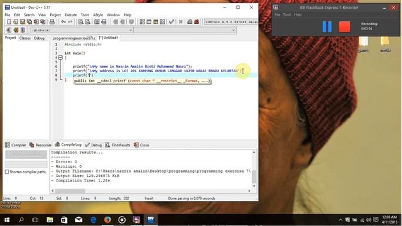The image size is (402, 226).
Task: Open the Project menu
Action: point(55,15)
